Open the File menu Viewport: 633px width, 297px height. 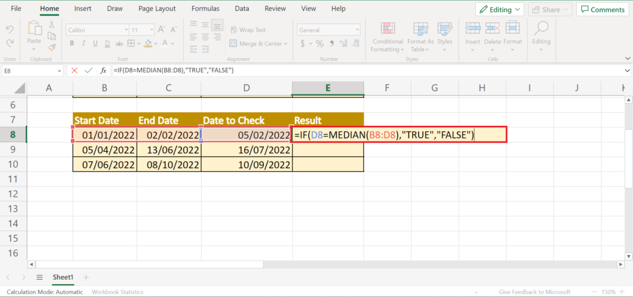pyautogui.click(x=16, y=9)
